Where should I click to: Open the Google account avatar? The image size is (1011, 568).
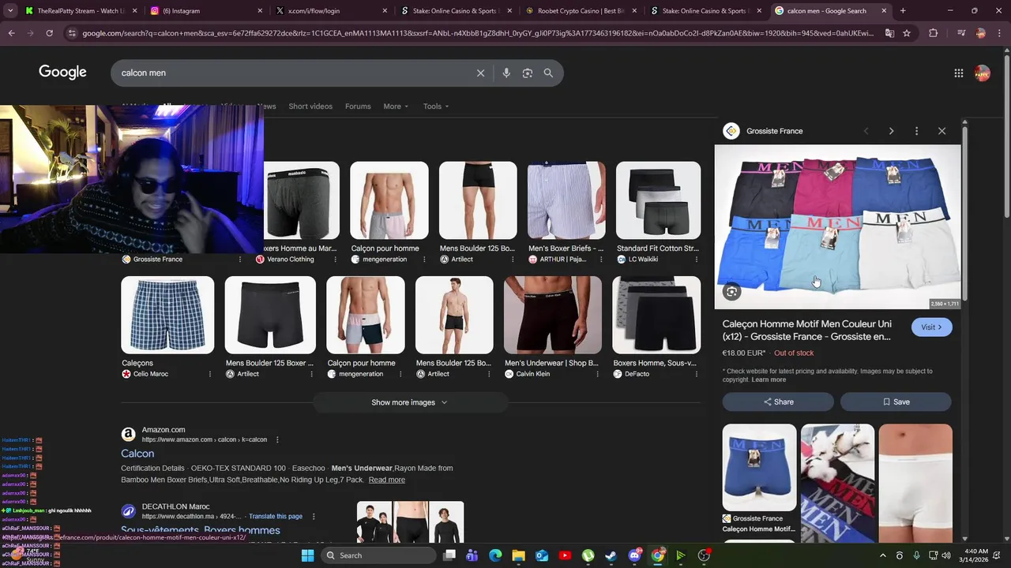[x=983, y=73]
